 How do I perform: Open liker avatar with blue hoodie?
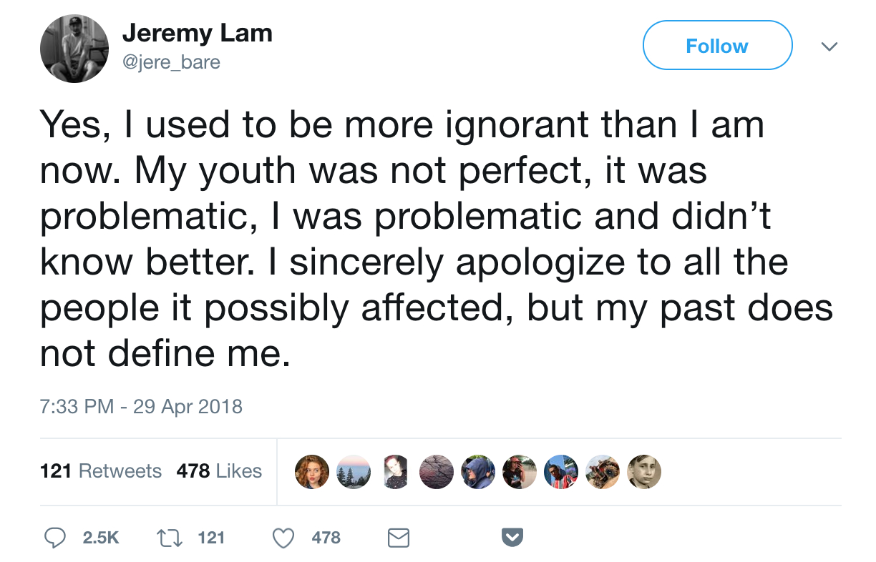478,472
